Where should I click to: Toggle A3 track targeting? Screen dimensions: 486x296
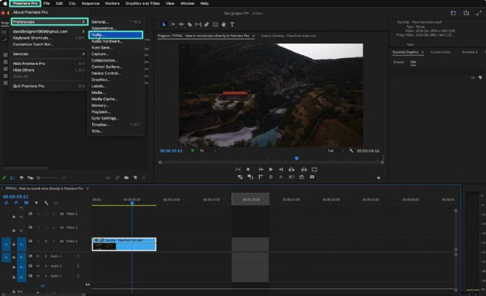[x=21, y=277]
